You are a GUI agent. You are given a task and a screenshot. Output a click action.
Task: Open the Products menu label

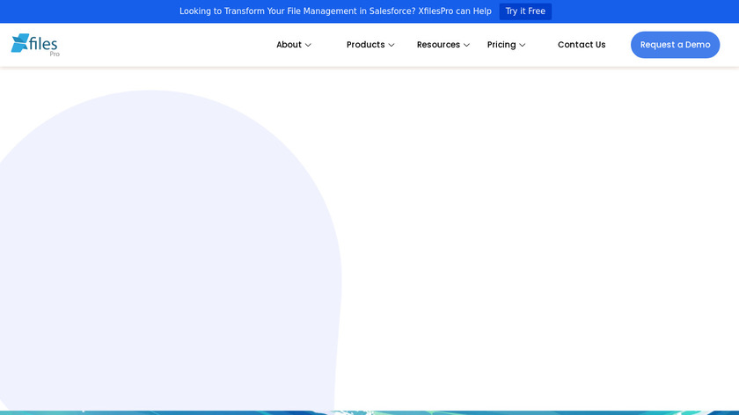pyautogui.click(x=365, y=45)
